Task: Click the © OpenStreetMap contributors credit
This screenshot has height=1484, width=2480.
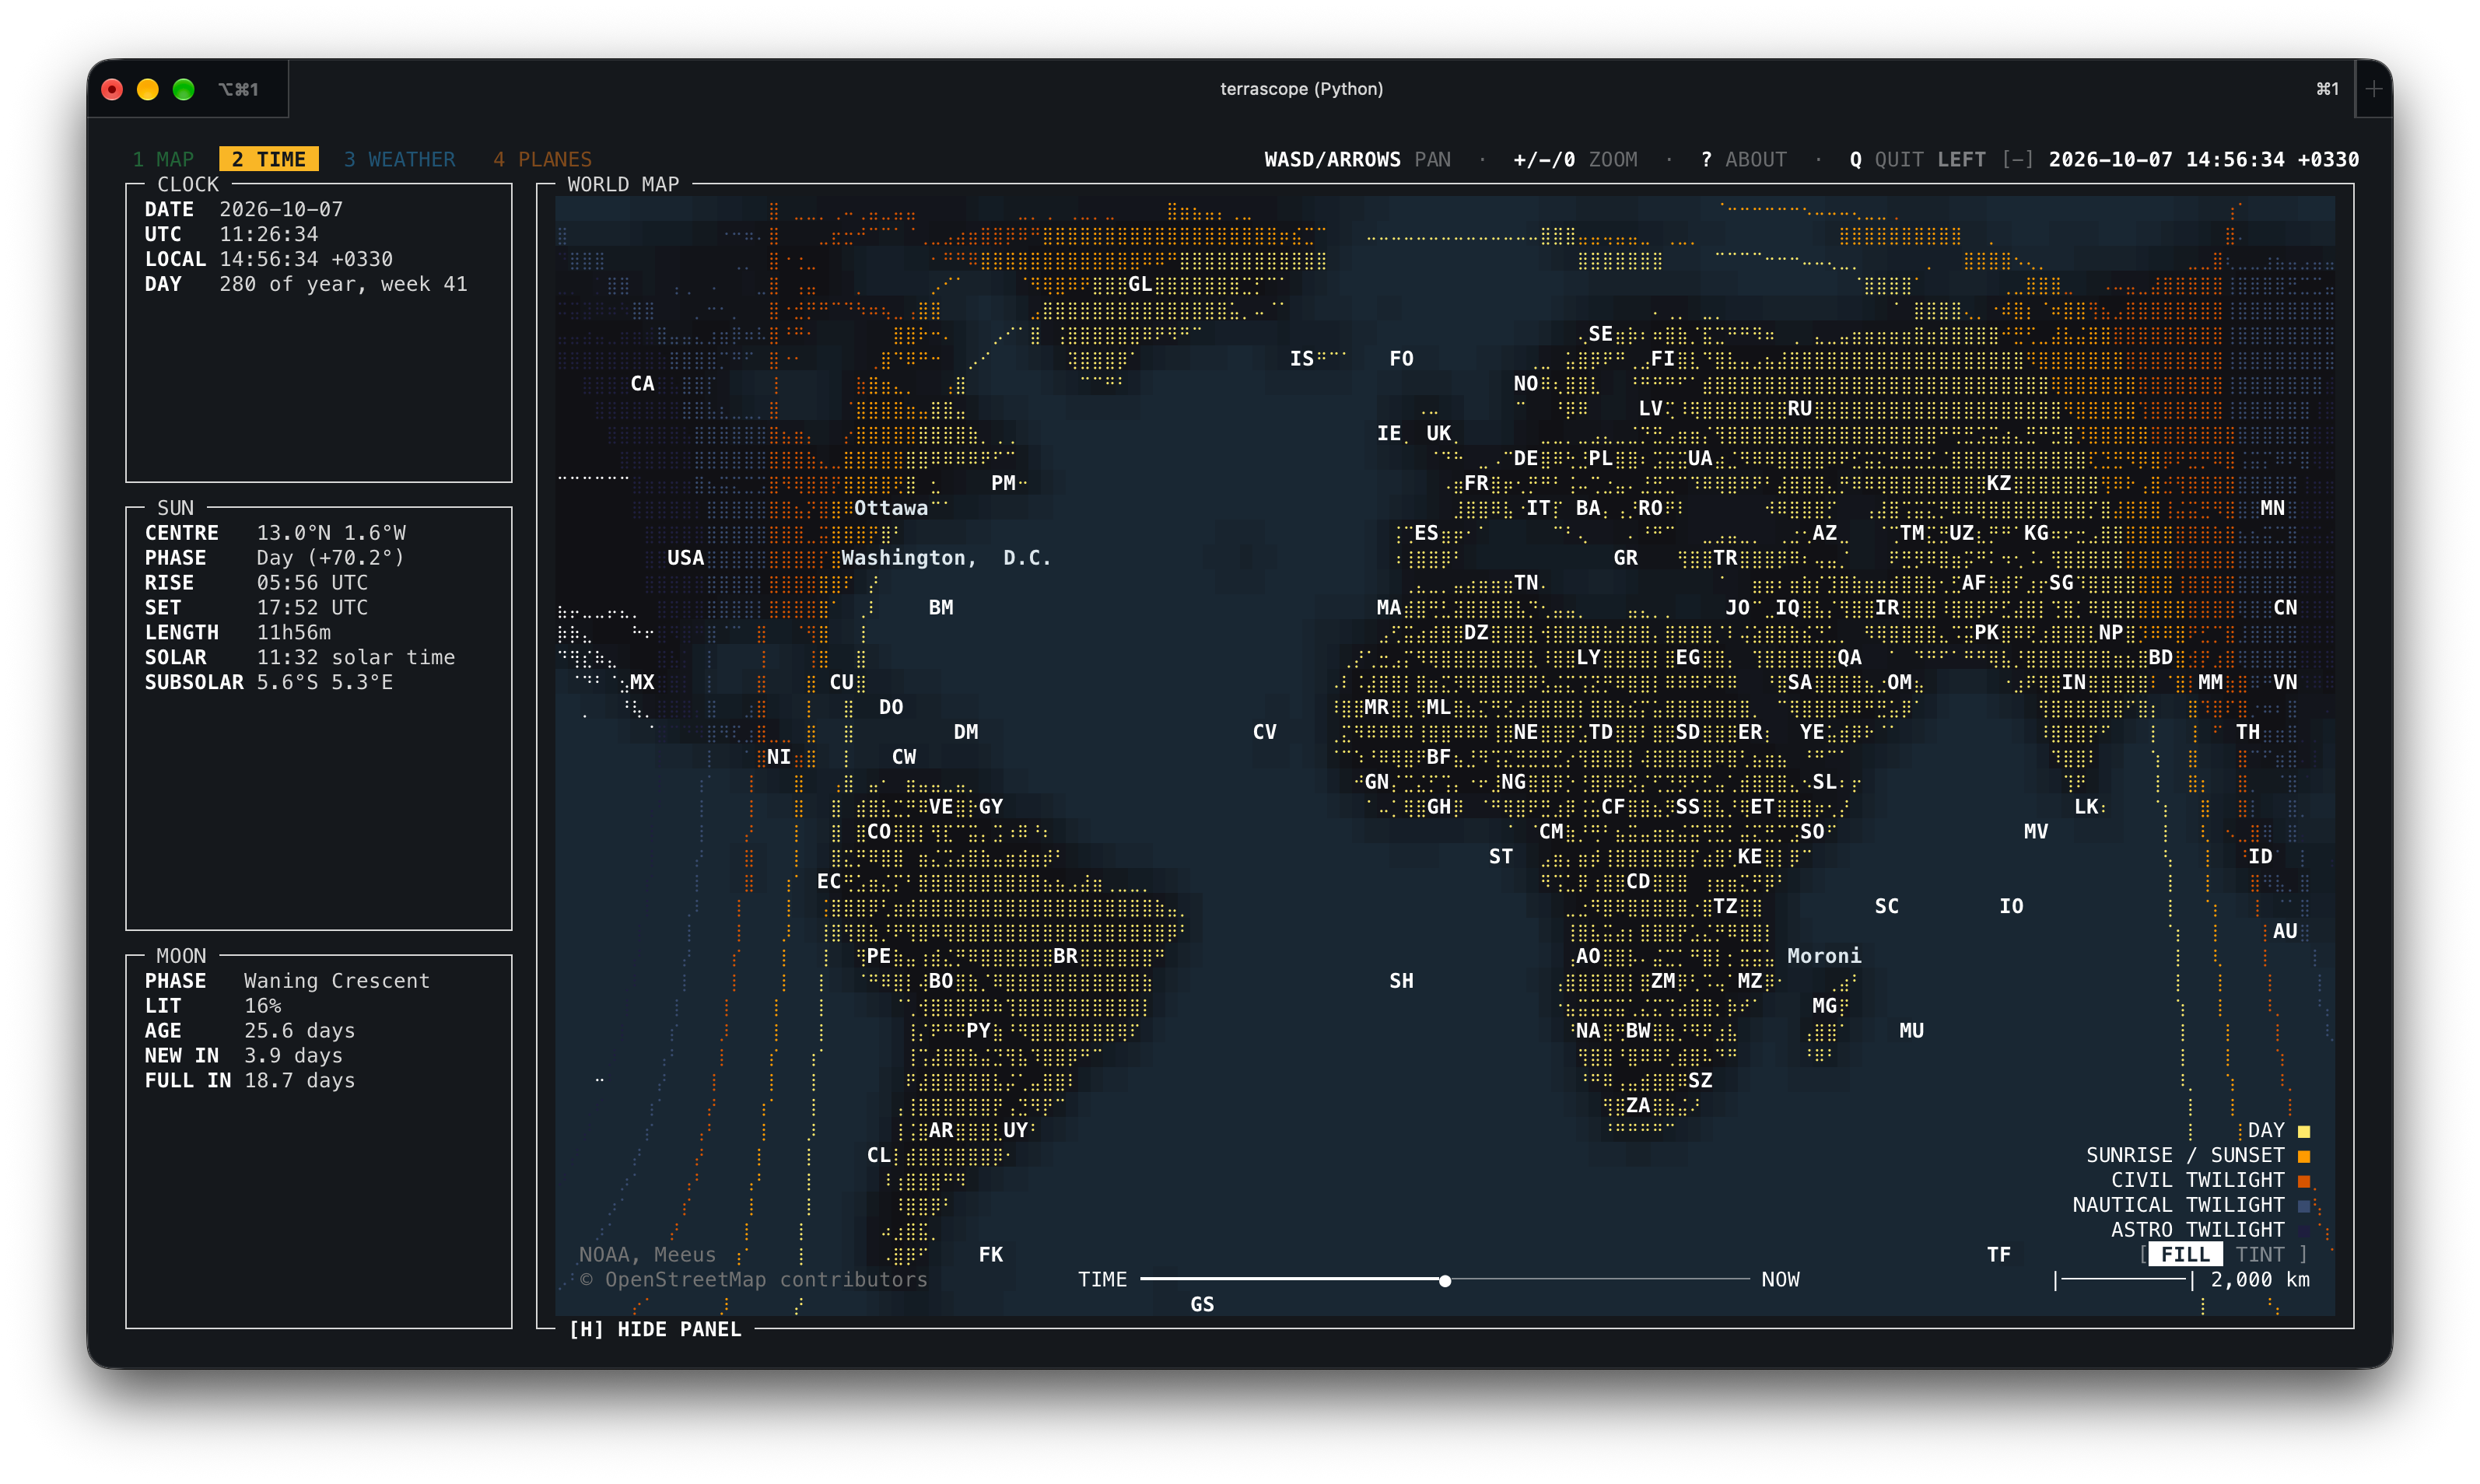Action: click(754, 1279)
